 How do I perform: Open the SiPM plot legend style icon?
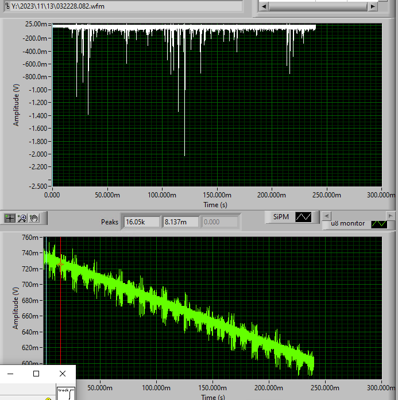click(303, 217)
